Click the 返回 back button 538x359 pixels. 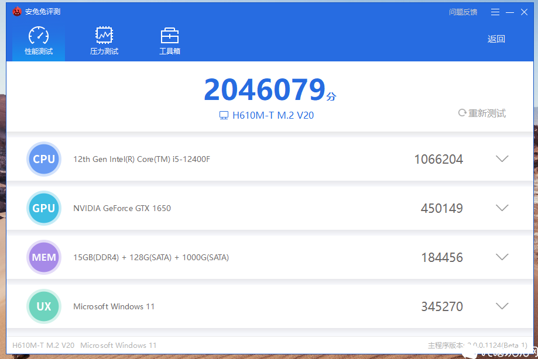coord(496,39)
